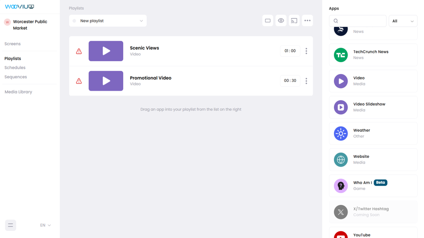This screenshot has width=424, height=238.
Task: Click the TechCrunch News app icon
Action: coord(341,55)
